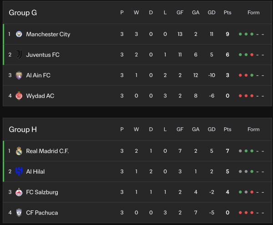
Task: Open the Juventus FC team name
Action: tap(43, 55)
